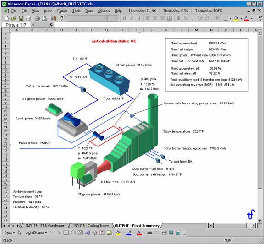Image resolution: width=264 pixels, height=244 pixels.
Task: Click the horizontal scrollbar right arrow
Action: (x=253, y=226)
